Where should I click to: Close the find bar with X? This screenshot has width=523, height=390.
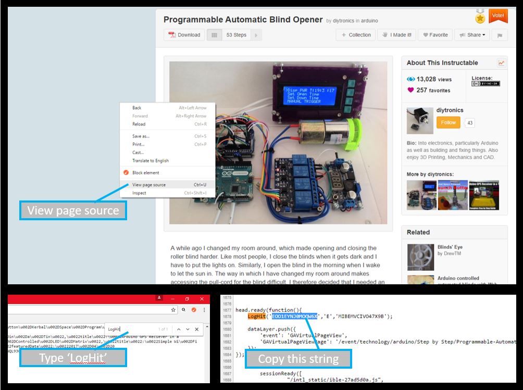(x=197, y=329)
